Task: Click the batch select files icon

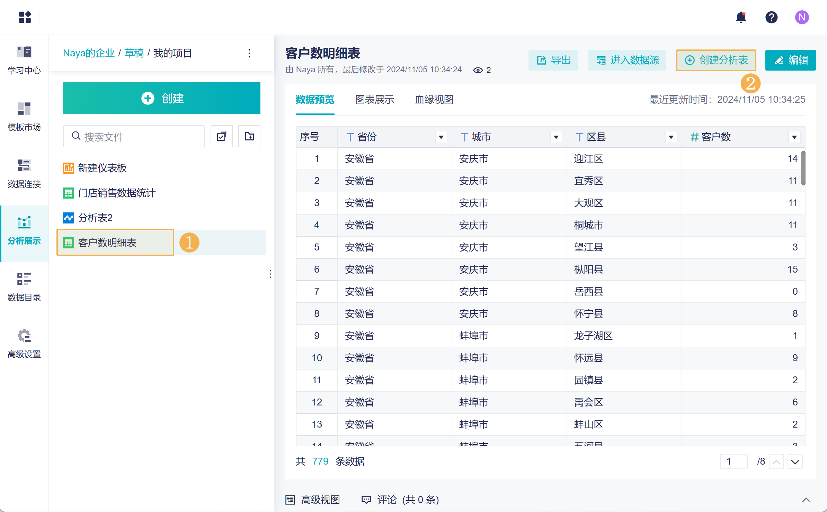Action: (x=222, y=136)
